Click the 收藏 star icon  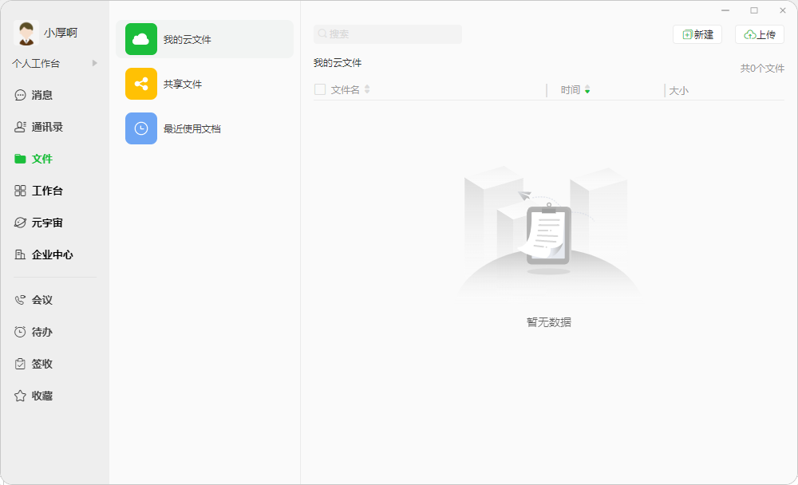click(x=20, y=396)
